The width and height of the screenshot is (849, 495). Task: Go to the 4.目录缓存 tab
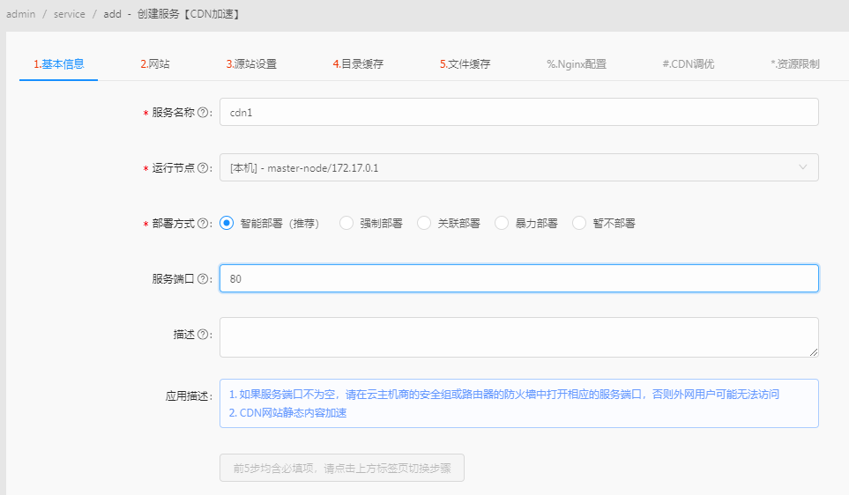coord(358,64)
